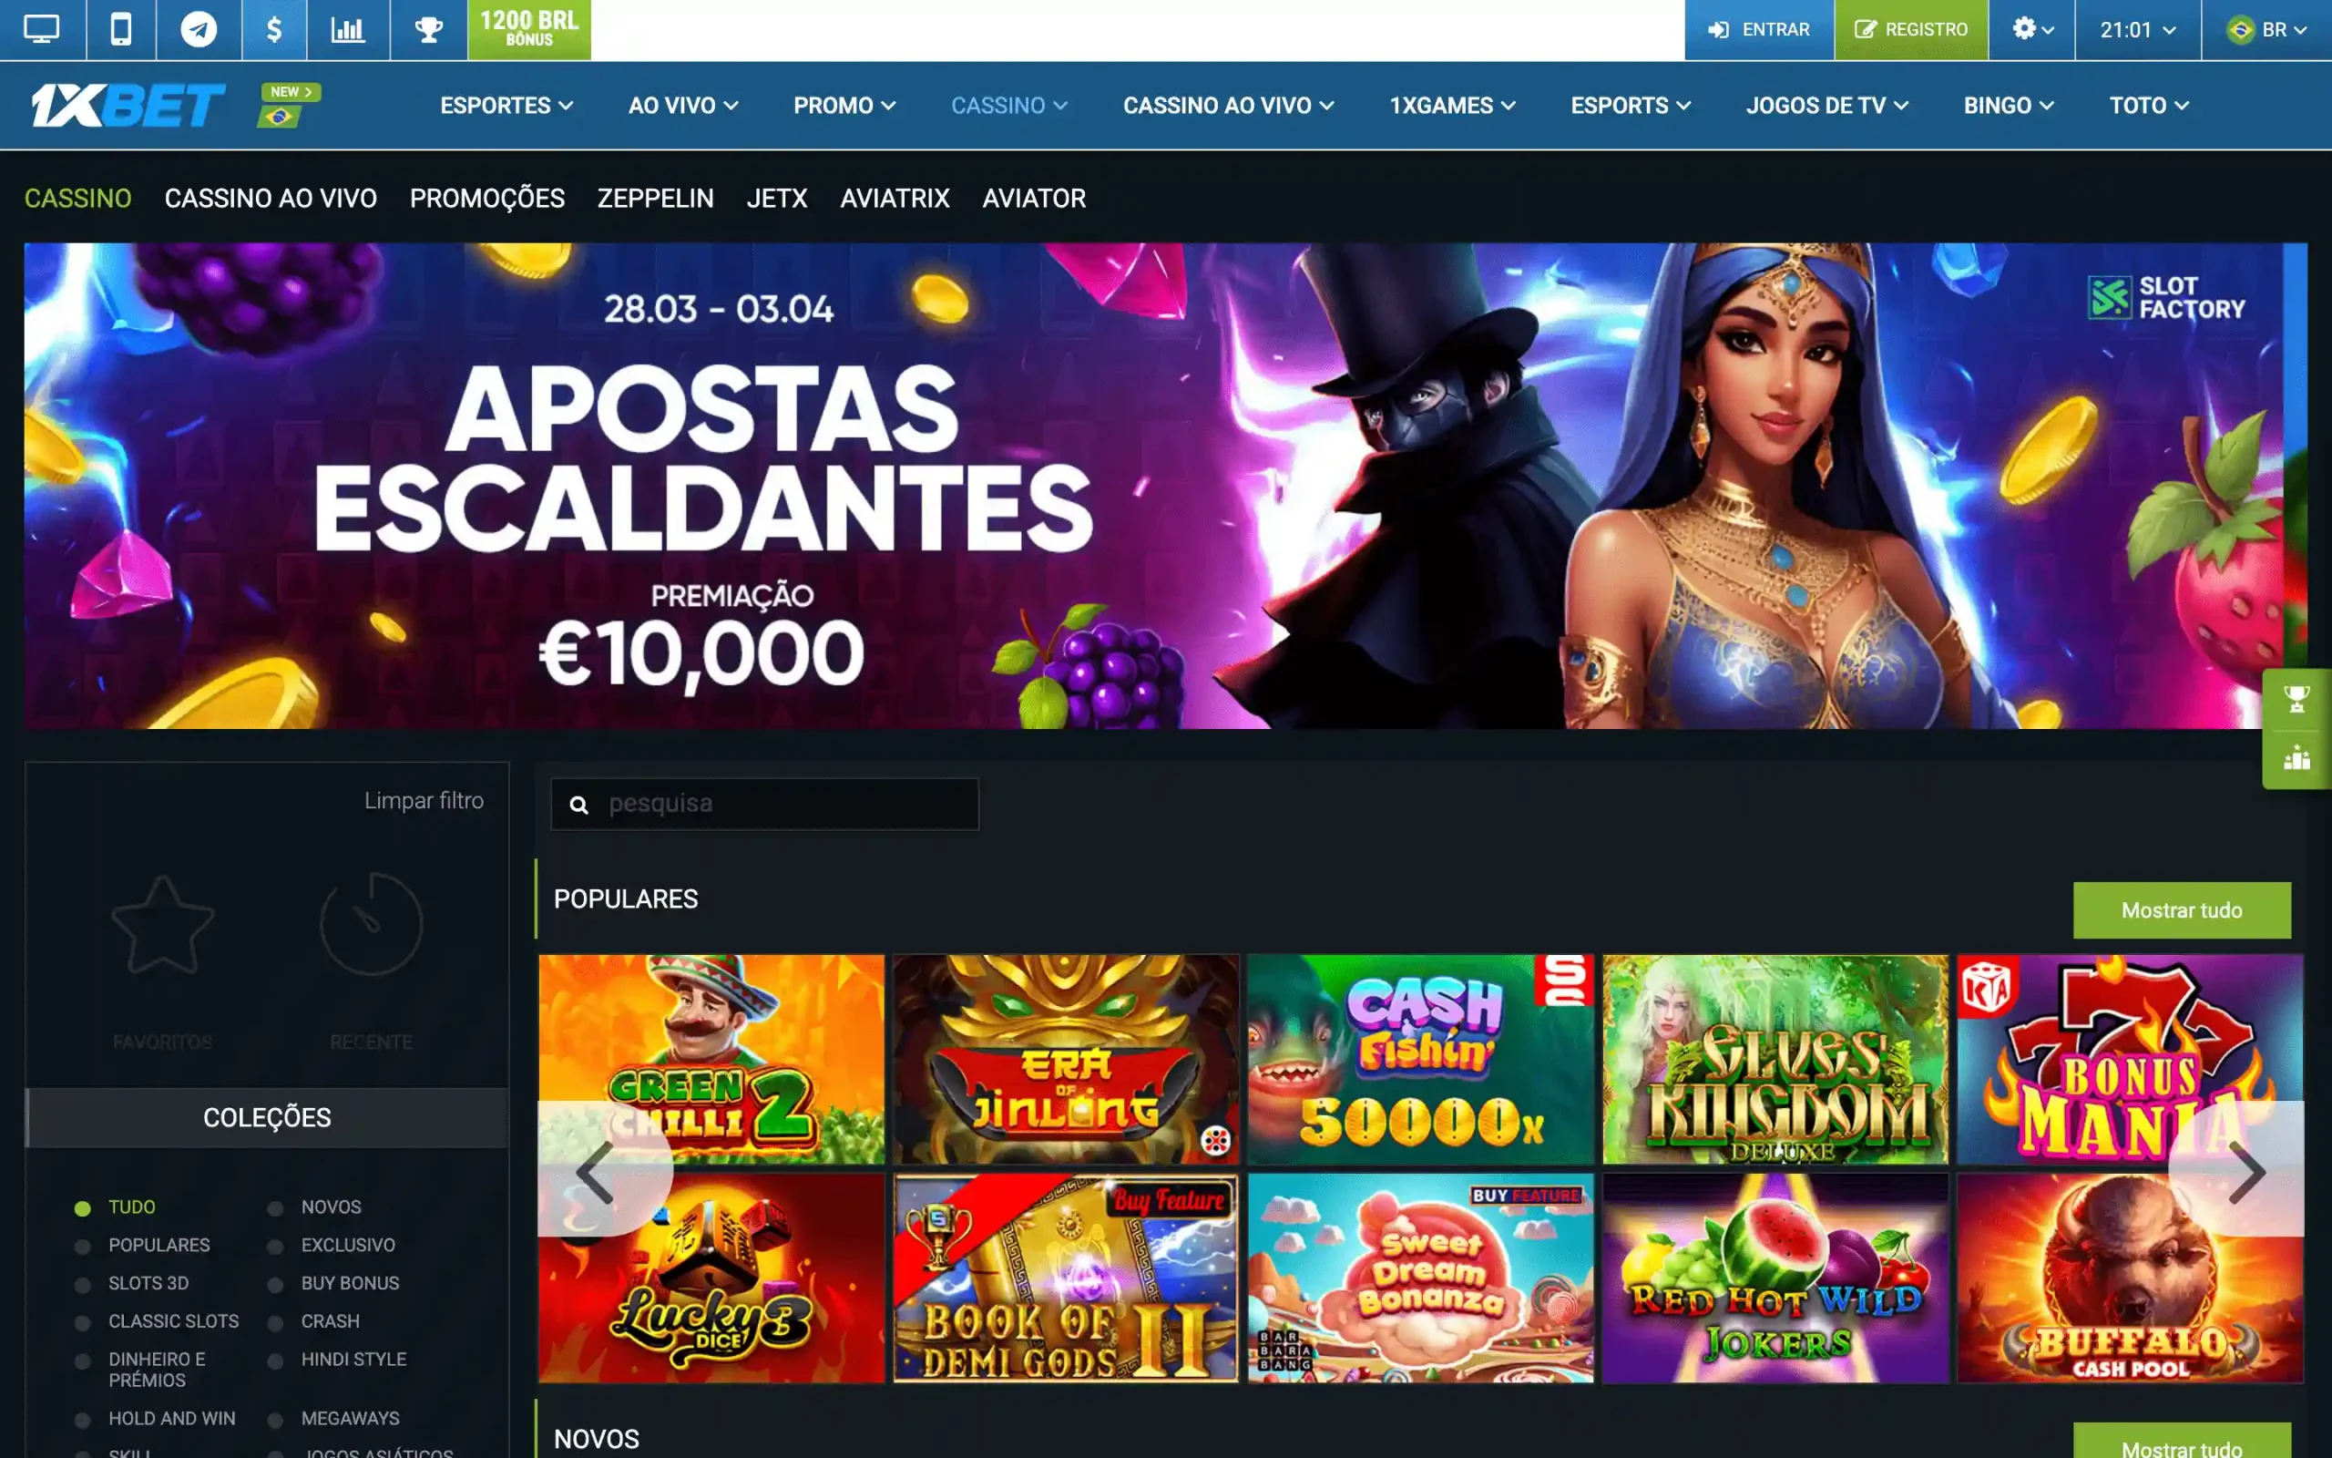The width and height of the screenshot is (2332, 1458).
Task: Select the Slots 3D collection filter
Action: tap(148, 1283)
